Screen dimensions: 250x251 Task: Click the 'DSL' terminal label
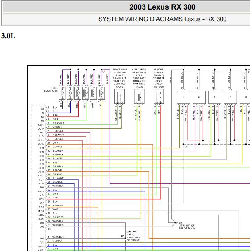pyautogui.click(x=42, y=133)
